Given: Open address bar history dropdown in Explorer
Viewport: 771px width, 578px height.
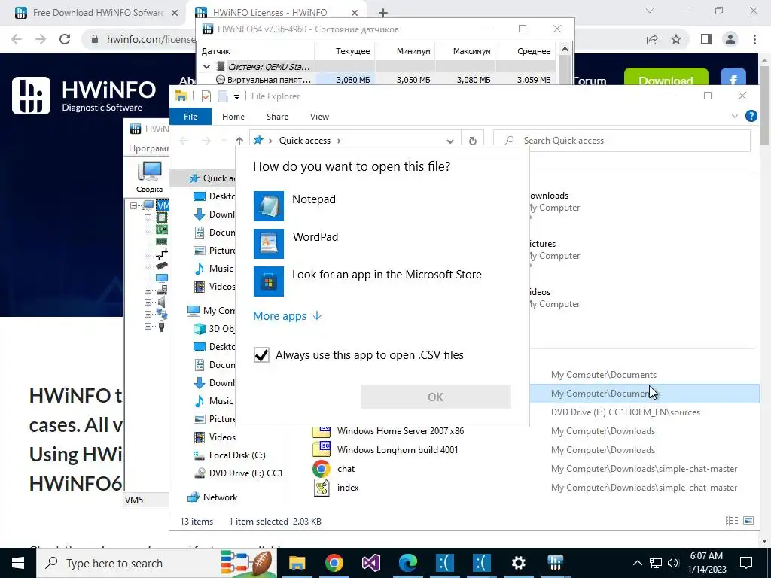Looking at the screenshot, I should click(x=450, y=141).
